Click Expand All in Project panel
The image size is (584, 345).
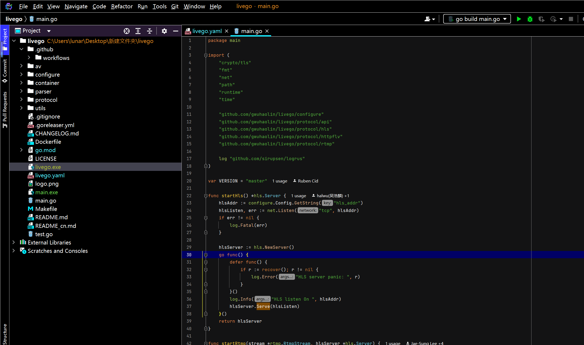tap(138, 31)
